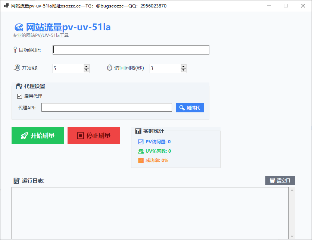Click the lock icon on the 代理设置 panel

click(x=19, y=86)
